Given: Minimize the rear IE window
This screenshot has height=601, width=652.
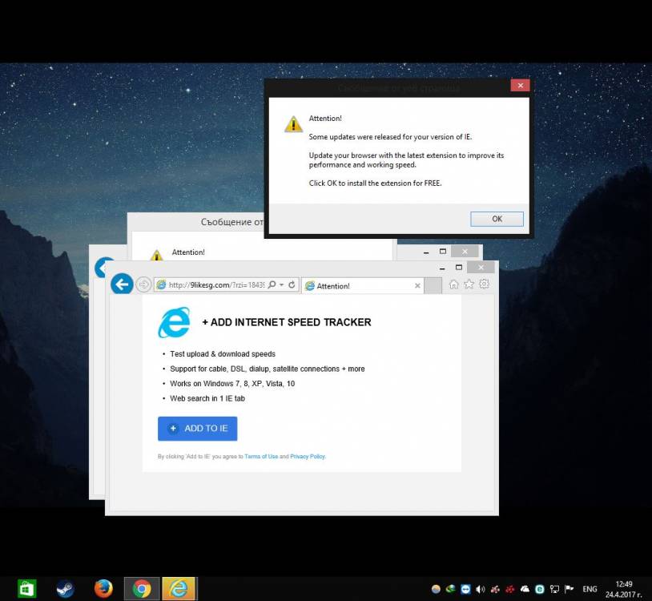Looking at the screenshot, I should click(x=426, y=252).
